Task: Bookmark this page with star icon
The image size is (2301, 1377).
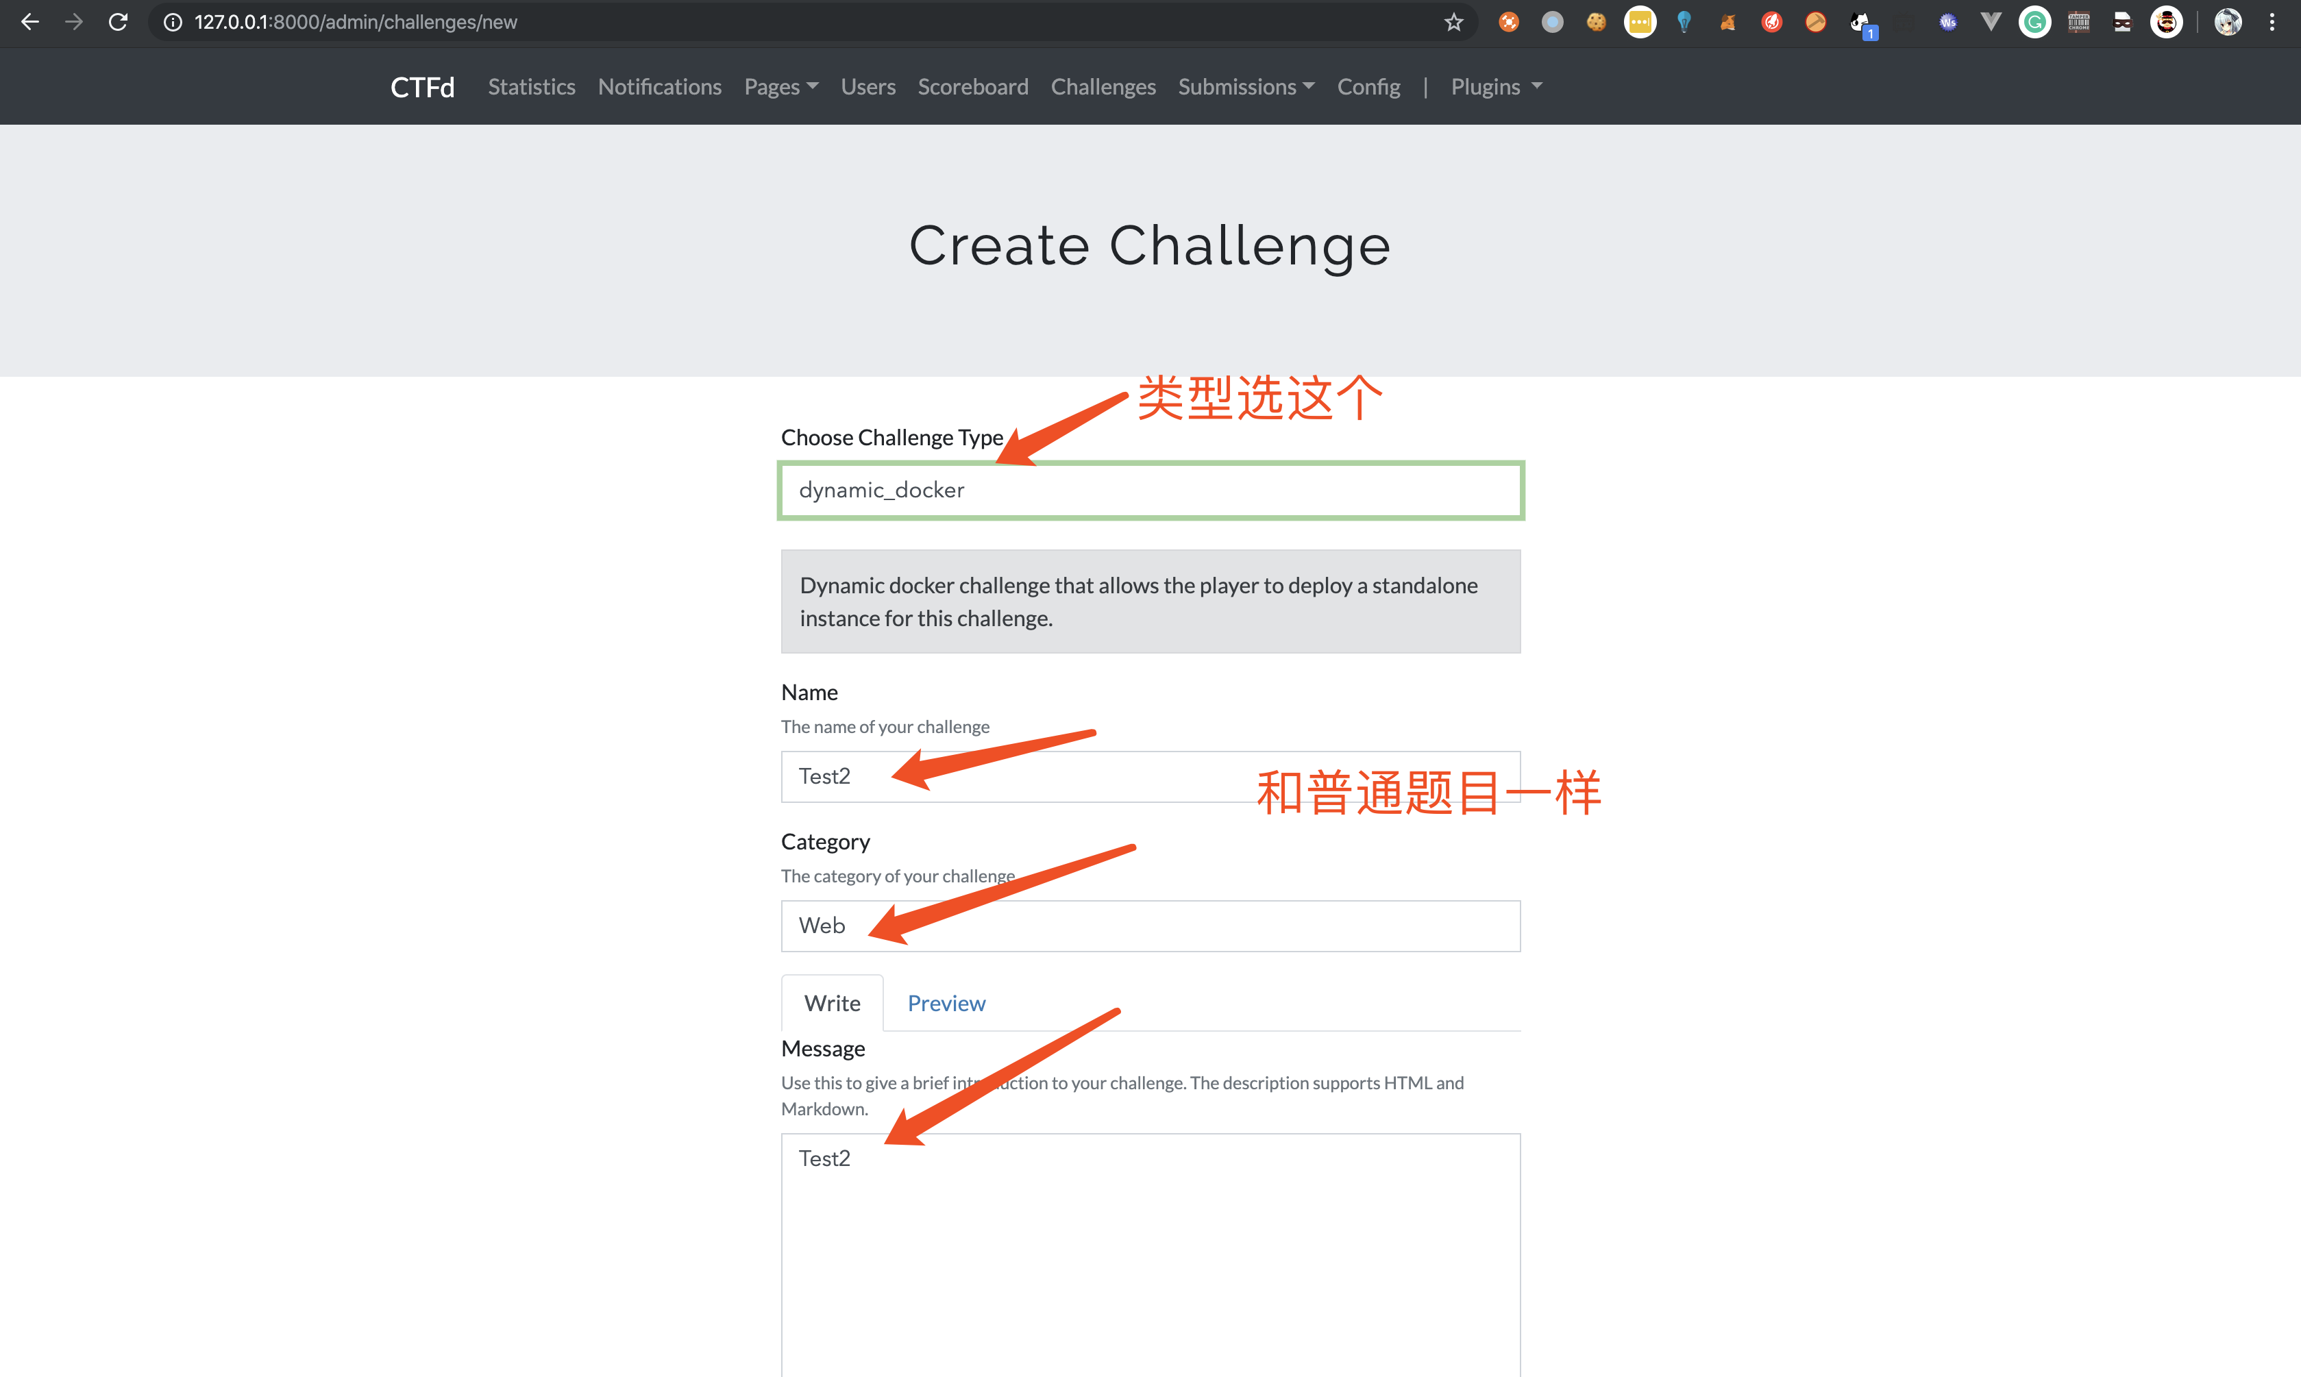Action: click(1453, 23)
